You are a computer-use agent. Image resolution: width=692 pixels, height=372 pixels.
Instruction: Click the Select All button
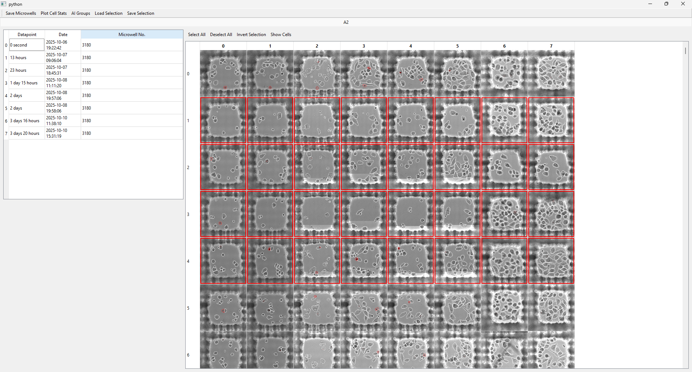(x=197, y=35)
